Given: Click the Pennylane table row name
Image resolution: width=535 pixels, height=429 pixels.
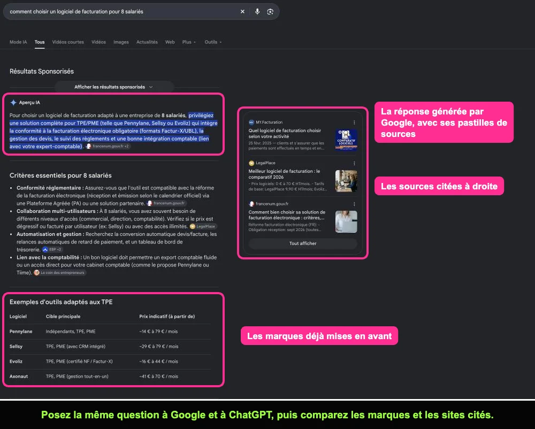Looking at the screenshot, I should [x=21, y=332].
